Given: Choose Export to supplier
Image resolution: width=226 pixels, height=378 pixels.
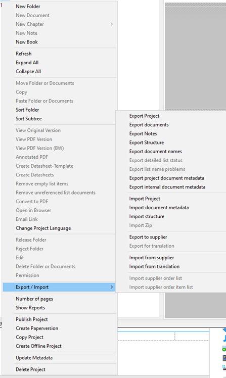Looking at the screenshot, I should pyautogui.click(x=148, y=237).
